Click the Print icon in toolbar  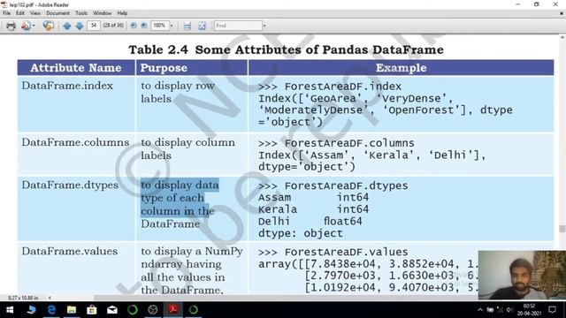tap(11, 26)
